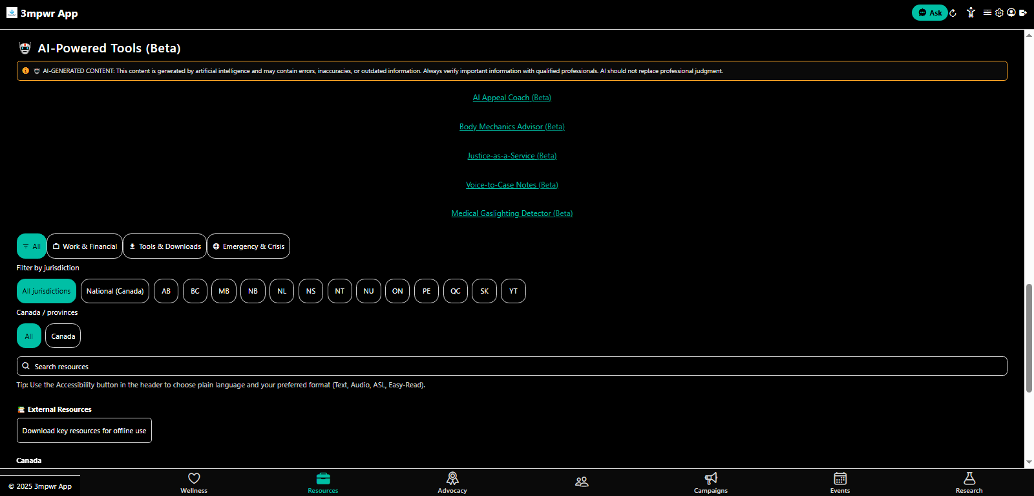Open the hamburger menu icon
The image size is (1034, 496).
[x=987, y=13]
